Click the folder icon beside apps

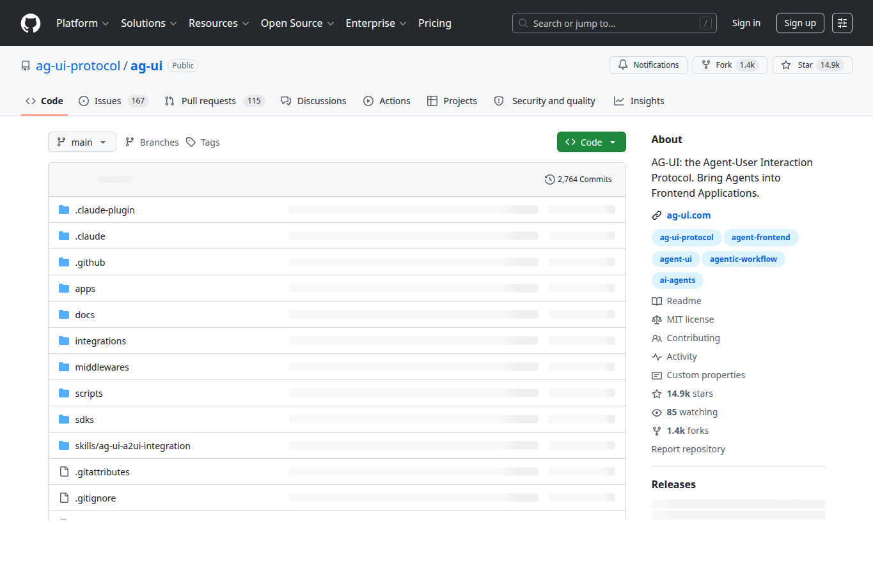pos(64,288)
